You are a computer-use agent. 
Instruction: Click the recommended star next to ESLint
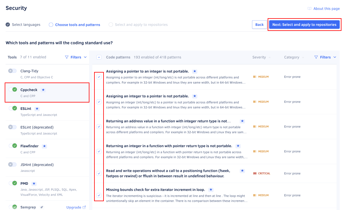tap(37, 108)
